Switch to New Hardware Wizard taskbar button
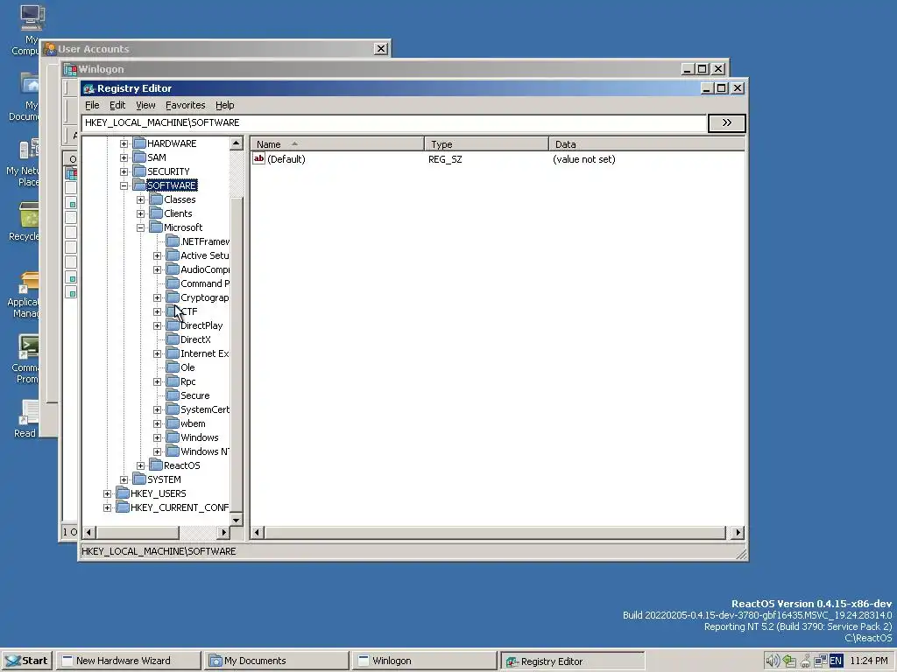Viewport: 897px width, 672px height. point(130,661)
